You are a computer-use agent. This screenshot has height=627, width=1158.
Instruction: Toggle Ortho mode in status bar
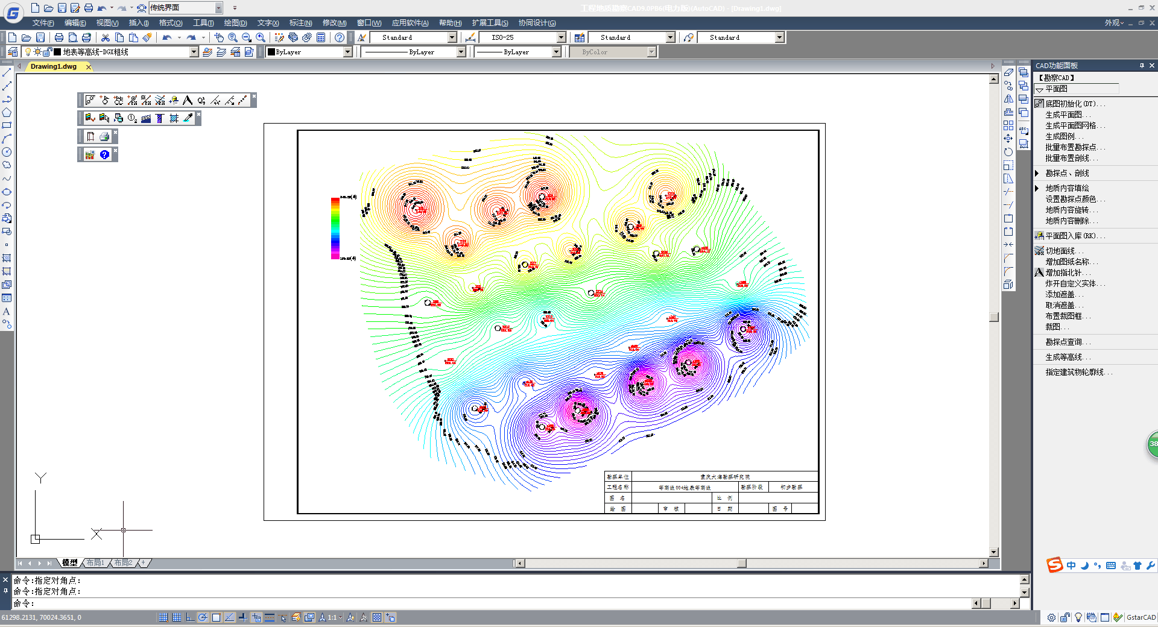190,617
